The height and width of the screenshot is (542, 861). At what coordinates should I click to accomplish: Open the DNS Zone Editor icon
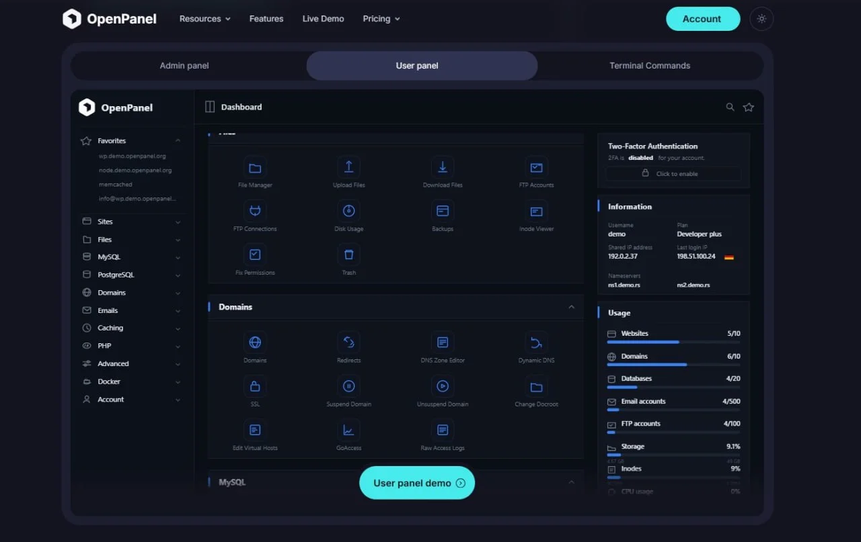coord(443,343)
